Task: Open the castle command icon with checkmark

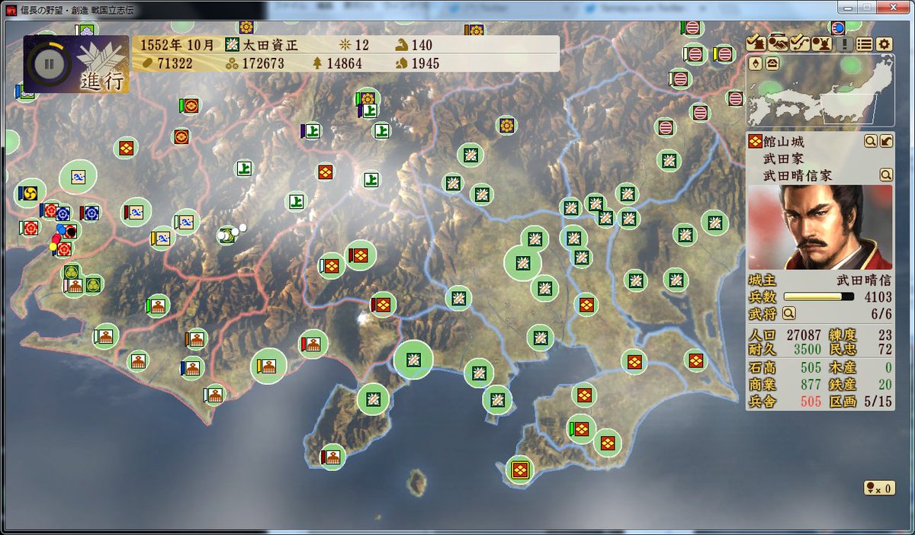Action: pos(755,43)
